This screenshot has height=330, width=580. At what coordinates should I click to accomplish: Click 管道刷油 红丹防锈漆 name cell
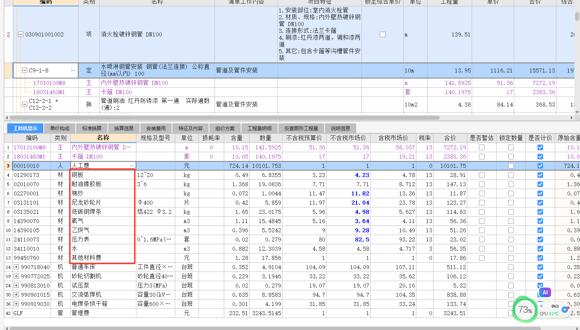tap(157, 104)
